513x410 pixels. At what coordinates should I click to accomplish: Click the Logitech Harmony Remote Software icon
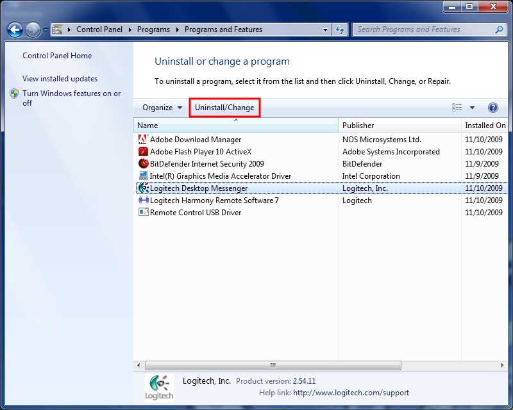pyautogui.click(x=143, y=201)
